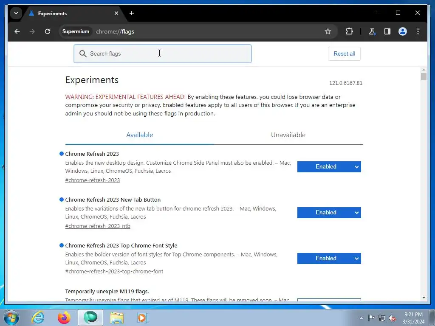This screenshot has width=435, height=326.
Task: Open the Extensions puzzle icon
Action: tap(349, 31)
